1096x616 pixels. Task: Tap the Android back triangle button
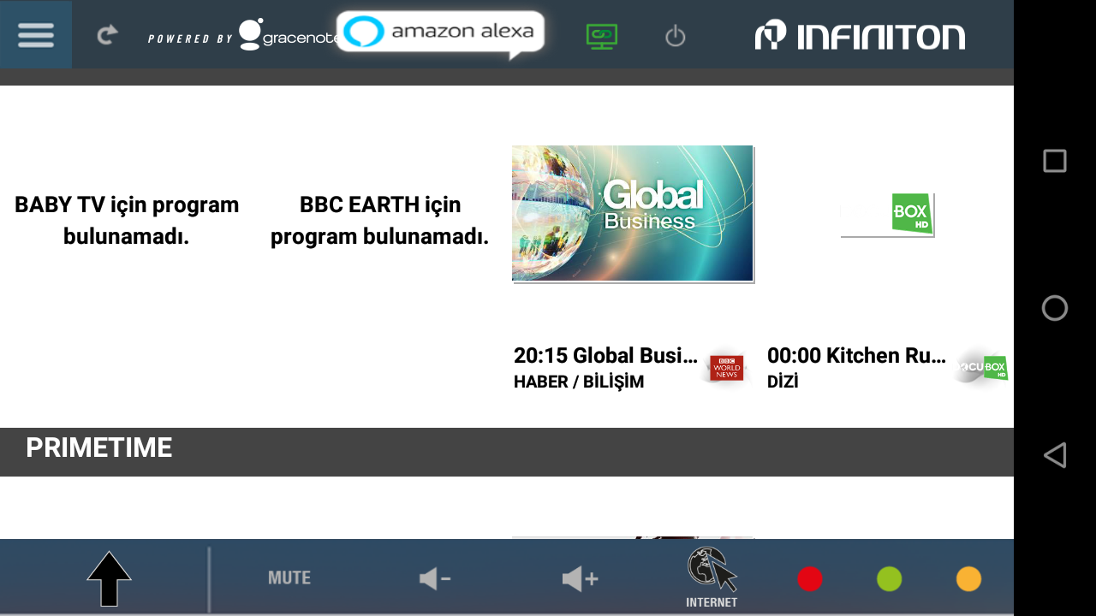(1055, 455)
